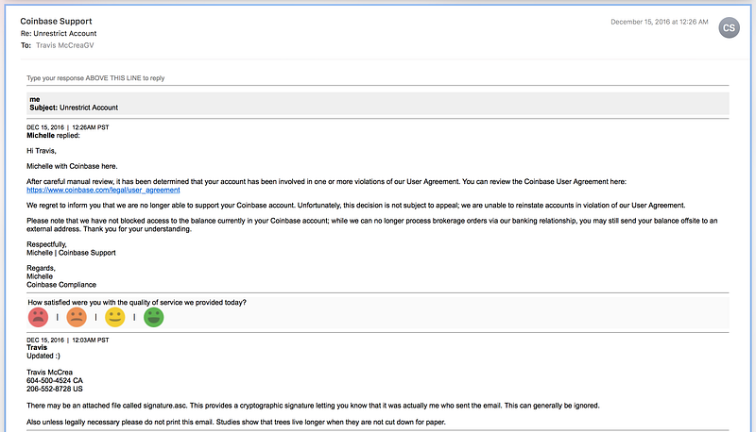Click the bold 'Travis' reply author name
This screenshot has width=756, height=432.
click(x=37, y=347)
